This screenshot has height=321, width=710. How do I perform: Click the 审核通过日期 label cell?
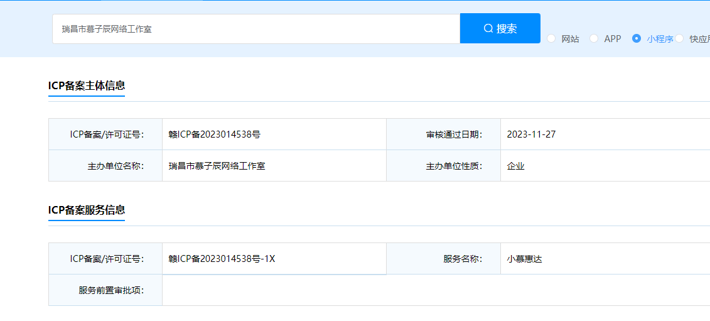(443, 134)
